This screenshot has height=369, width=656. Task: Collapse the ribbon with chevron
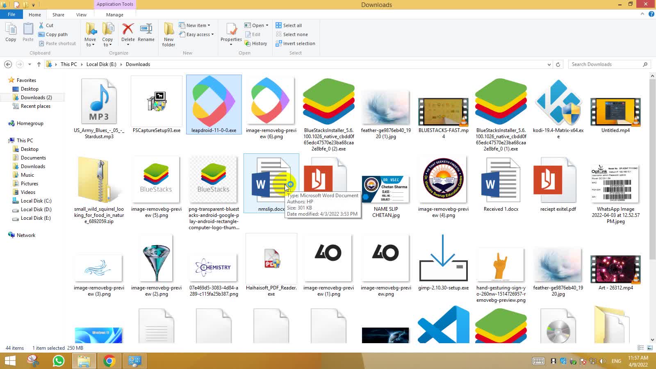(642, 14)
